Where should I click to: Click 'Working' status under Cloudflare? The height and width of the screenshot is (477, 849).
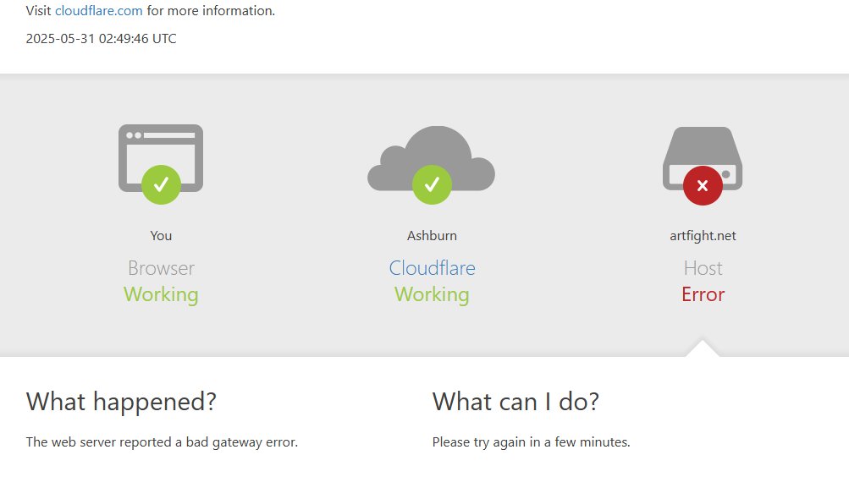tap(432, 295)
